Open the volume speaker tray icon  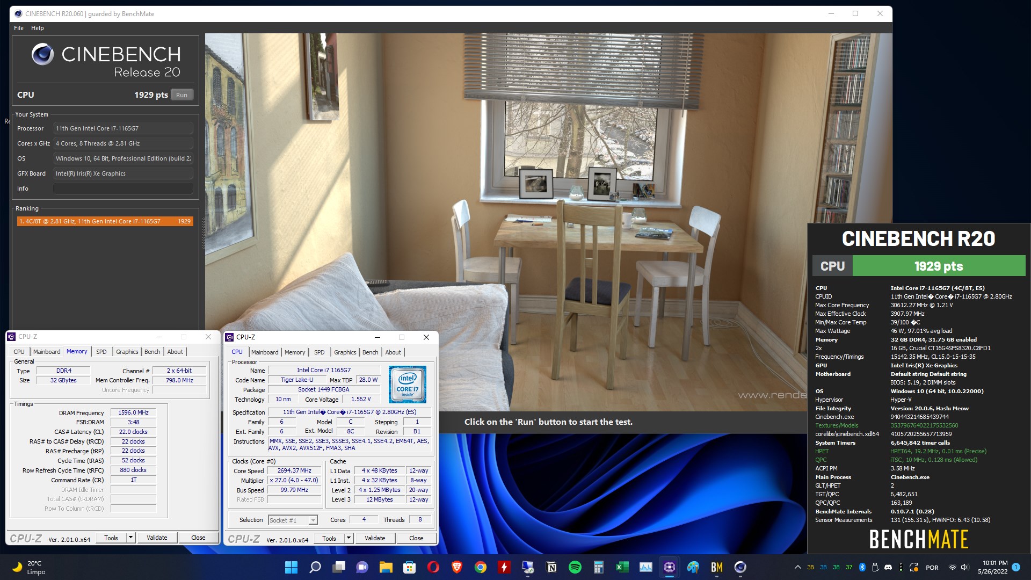(965, 567)
